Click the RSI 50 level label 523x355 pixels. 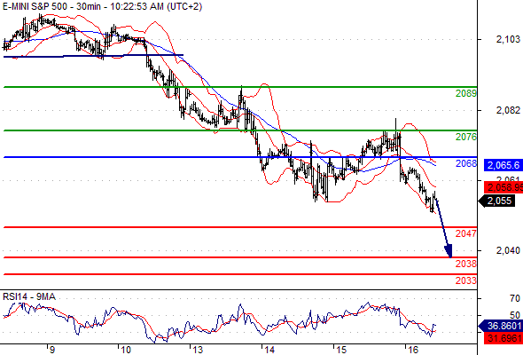[515, 315]
